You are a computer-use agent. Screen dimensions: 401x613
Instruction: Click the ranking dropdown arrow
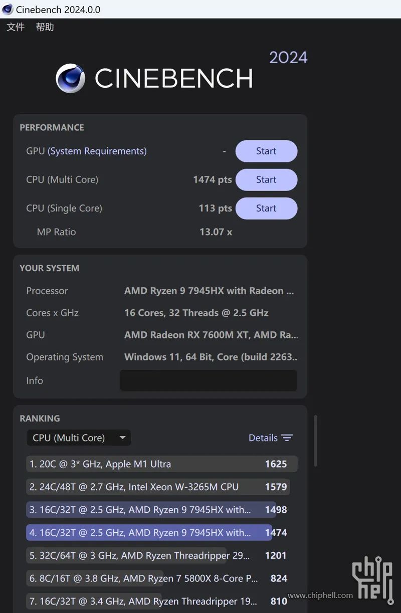pos(123,438)
